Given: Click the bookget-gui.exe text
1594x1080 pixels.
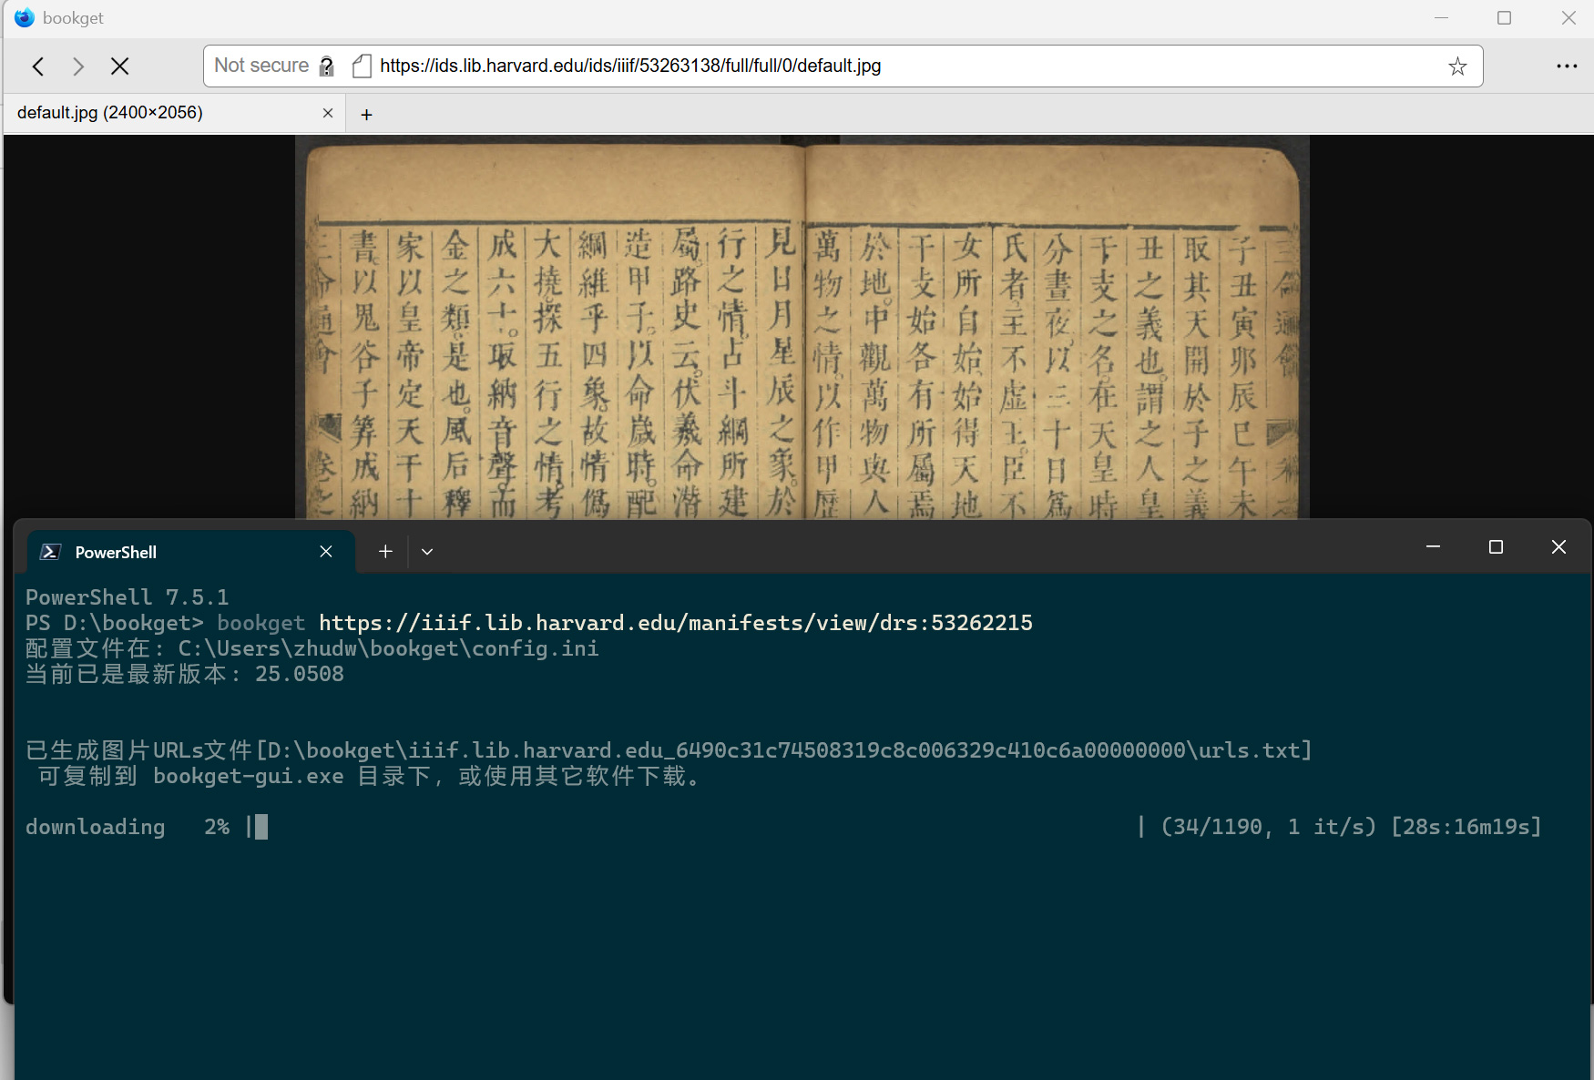Looking at the screenshot, I should pos(249,776).
